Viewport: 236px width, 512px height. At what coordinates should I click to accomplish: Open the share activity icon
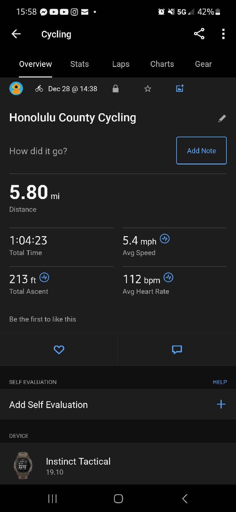coord(199,34)
